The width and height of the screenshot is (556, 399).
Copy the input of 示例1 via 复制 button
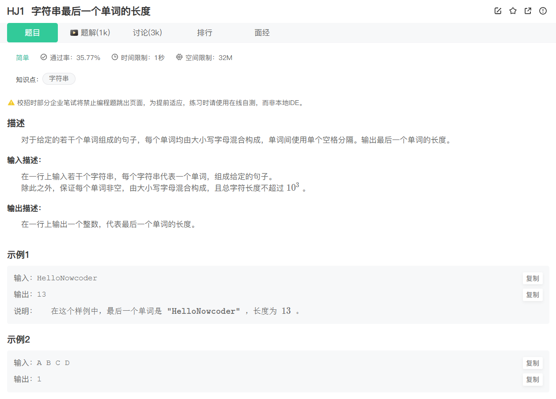pyautogui.click(x=533, y=278)
